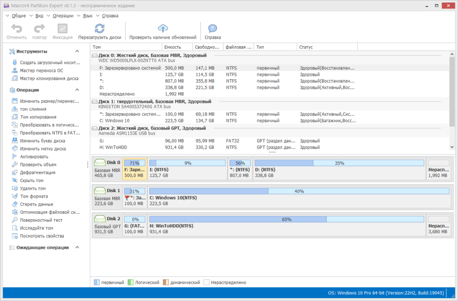Image resolution: width=458 pixels, height=301 pixels.
Task: Select G: (FAT32) partition block on Disk 2
Action: (135, 225)
